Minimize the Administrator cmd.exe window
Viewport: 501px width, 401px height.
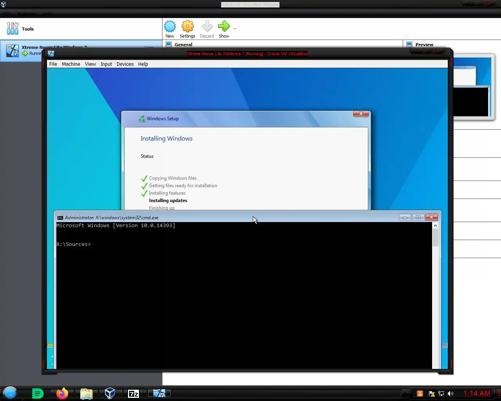(x=405, y=217)
